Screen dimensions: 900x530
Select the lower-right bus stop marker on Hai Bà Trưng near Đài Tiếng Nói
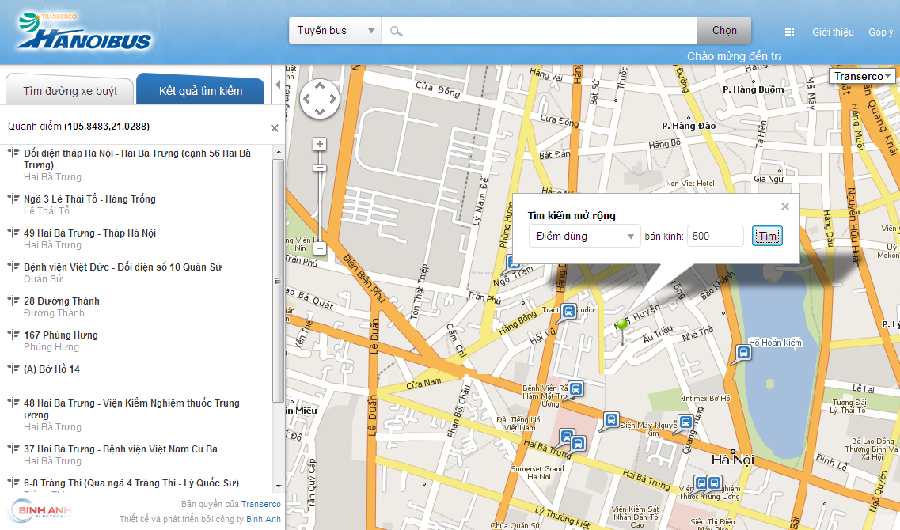pos(577,444)
